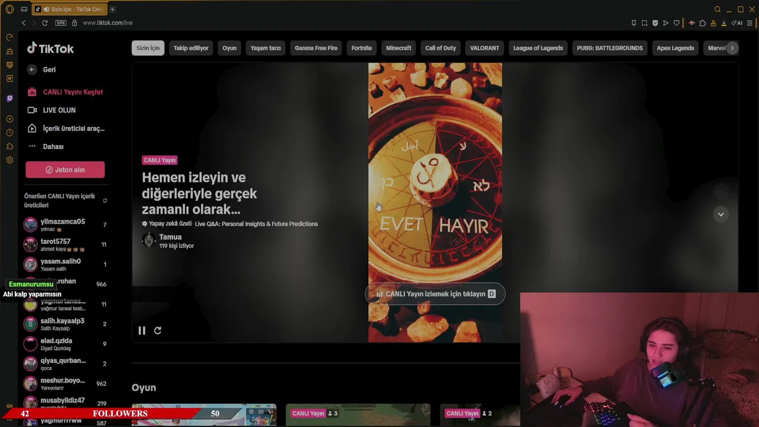Click the Geri back button
Image resolution: width=759 pixels, height=427 pixels.
[x=42, y=69]
